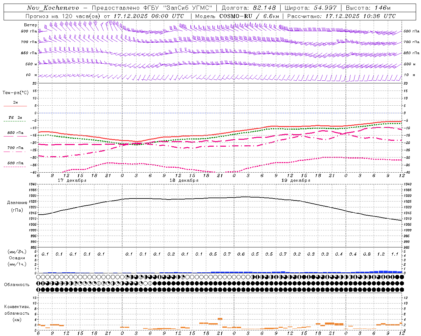Click the Тем-ра(°C) axis title
421x336 pixels.
click(15, 93)
